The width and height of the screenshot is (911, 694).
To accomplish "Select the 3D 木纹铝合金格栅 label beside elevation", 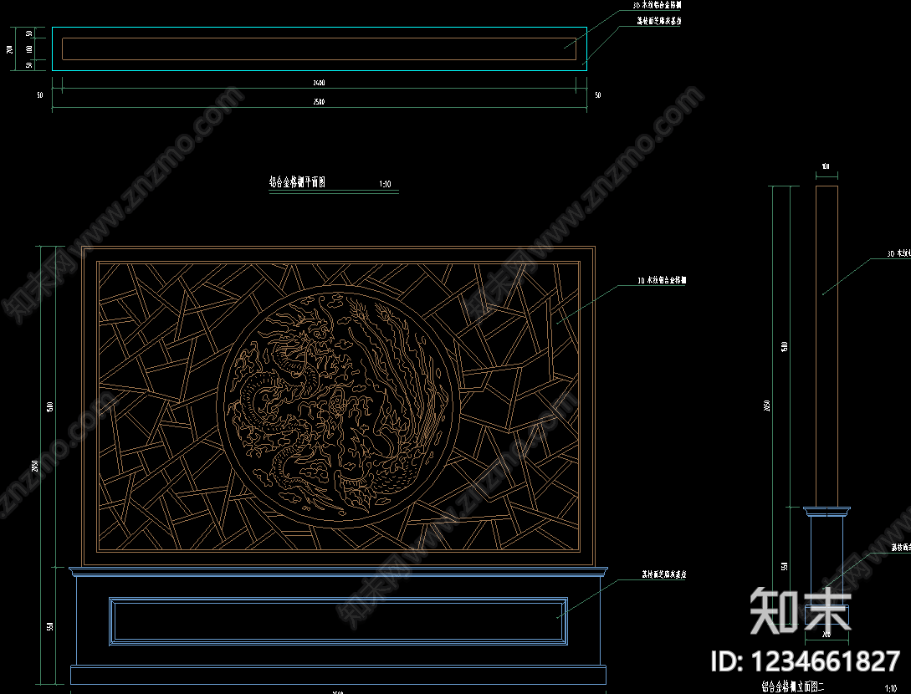I will pos(662,280).
